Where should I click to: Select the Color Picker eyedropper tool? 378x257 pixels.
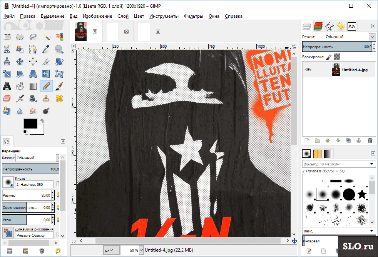46,49
